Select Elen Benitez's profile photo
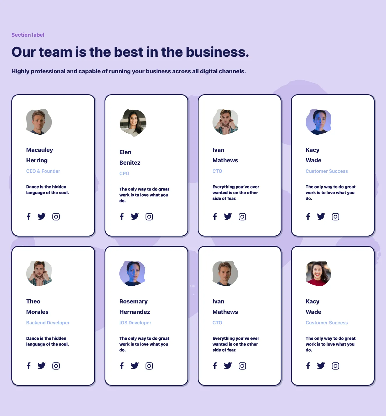The height and width of the screenshot is (416, 386). (x=133, y=123)
